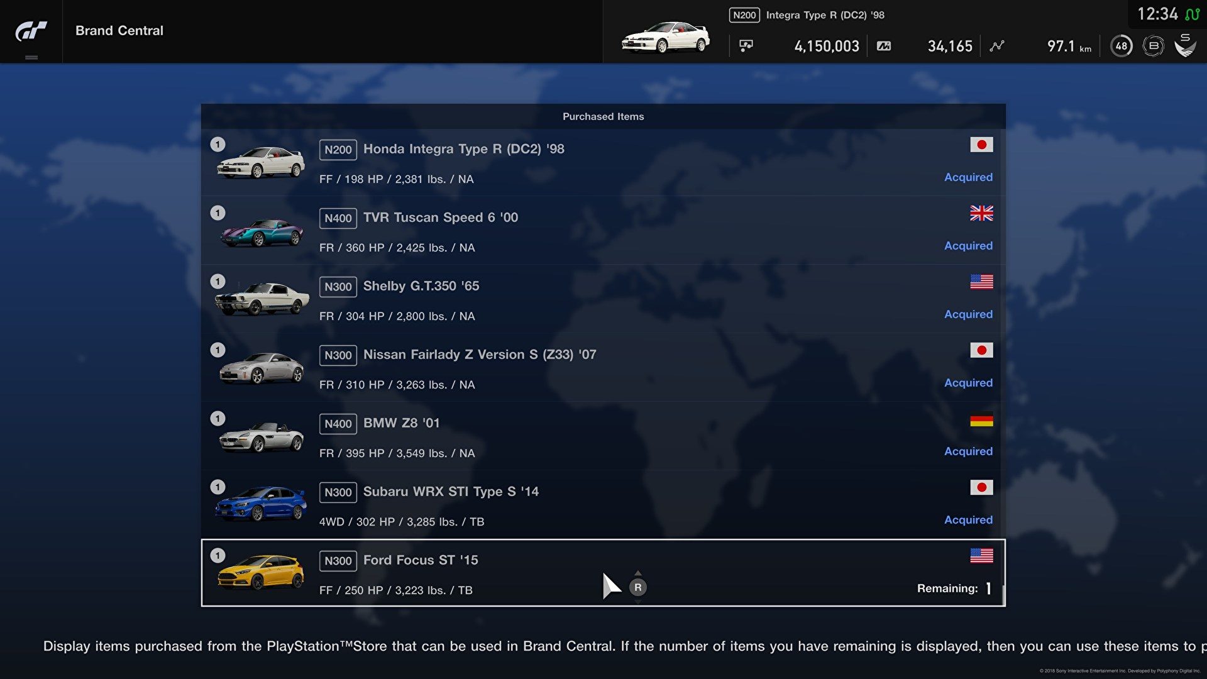Click Acquired on Subaru WRX STI row

968,520
